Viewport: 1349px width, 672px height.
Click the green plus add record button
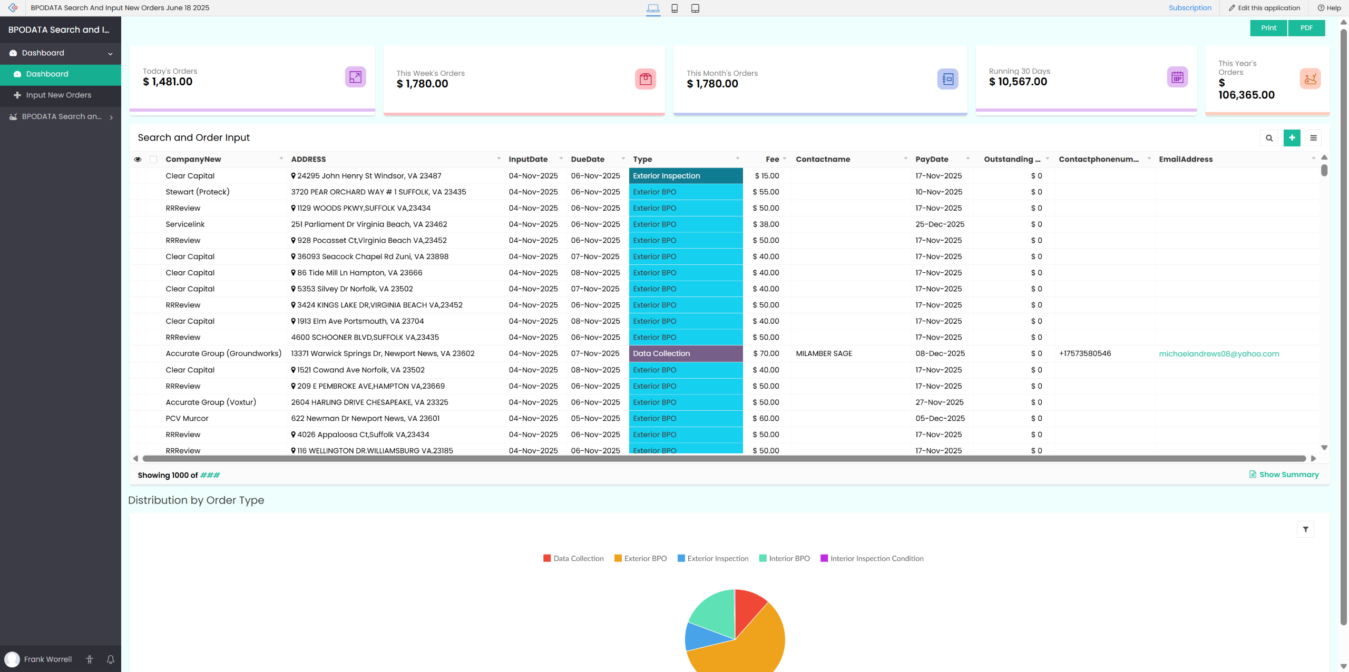point(1292,138)
